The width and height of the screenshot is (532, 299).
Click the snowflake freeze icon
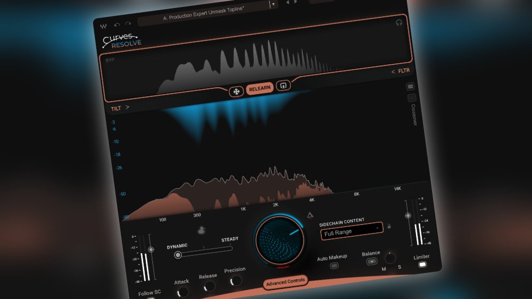click(236, 92)
